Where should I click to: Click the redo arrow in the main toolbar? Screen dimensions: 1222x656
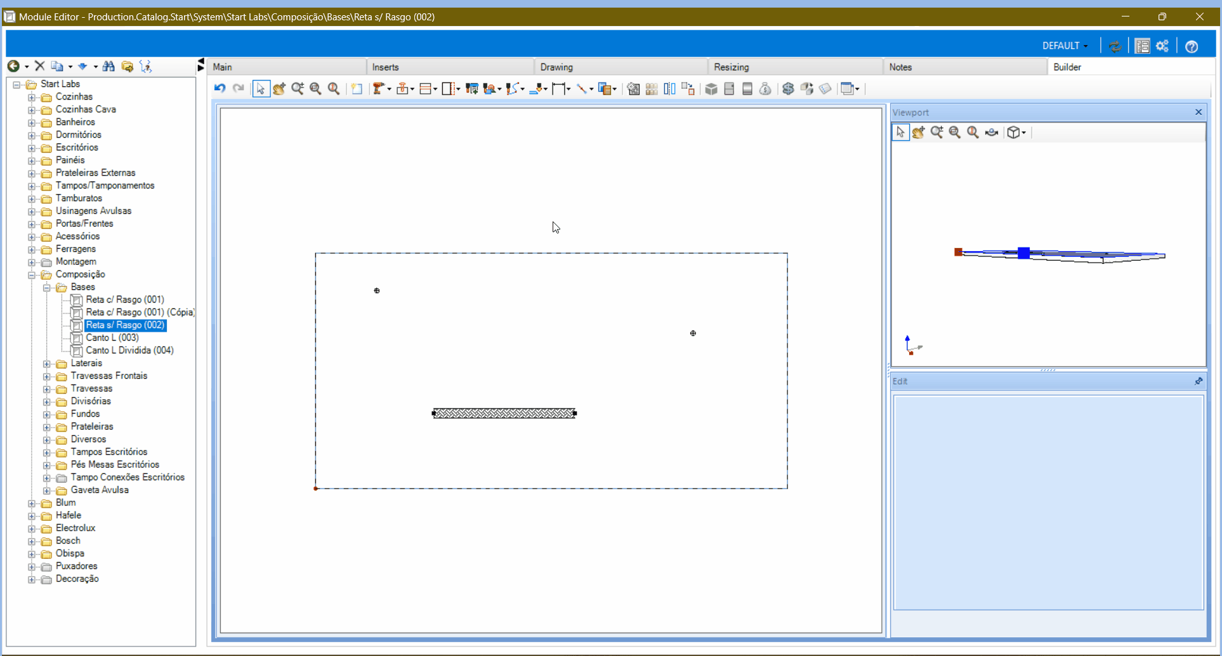[x=239, y=88]
